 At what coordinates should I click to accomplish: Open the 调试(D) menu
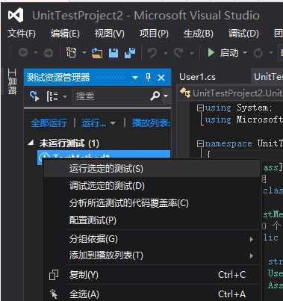click(x=243, y=34)
